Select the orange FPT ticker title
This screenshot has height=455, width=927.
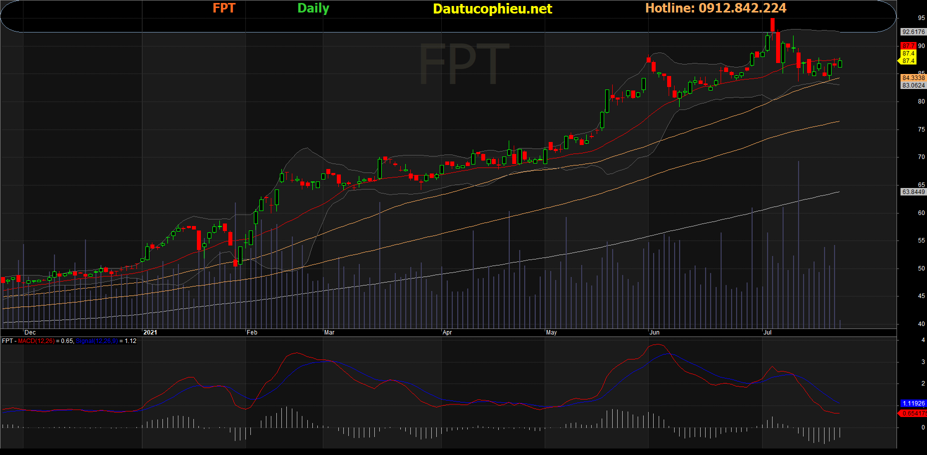point(224,8)
